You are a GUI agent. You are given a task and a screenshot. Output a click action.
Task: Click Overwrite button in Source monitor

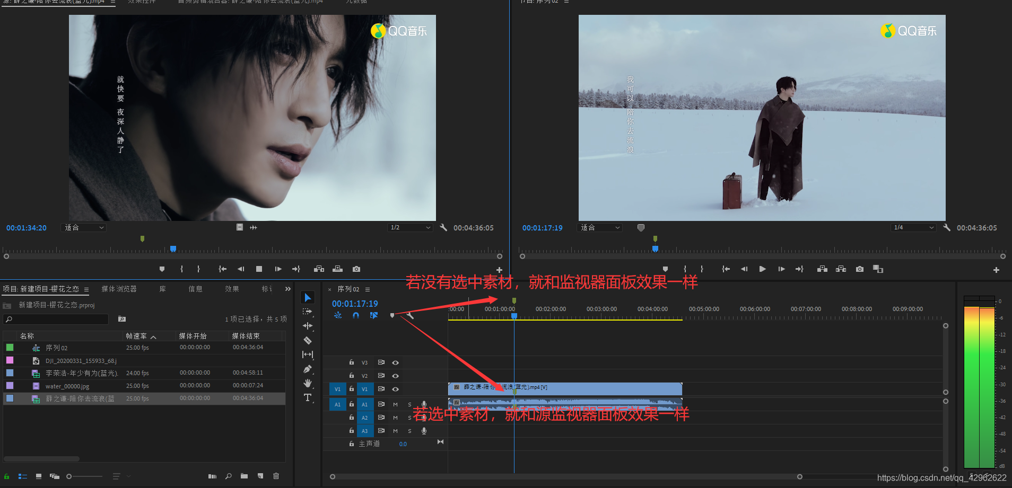[337, 269]
